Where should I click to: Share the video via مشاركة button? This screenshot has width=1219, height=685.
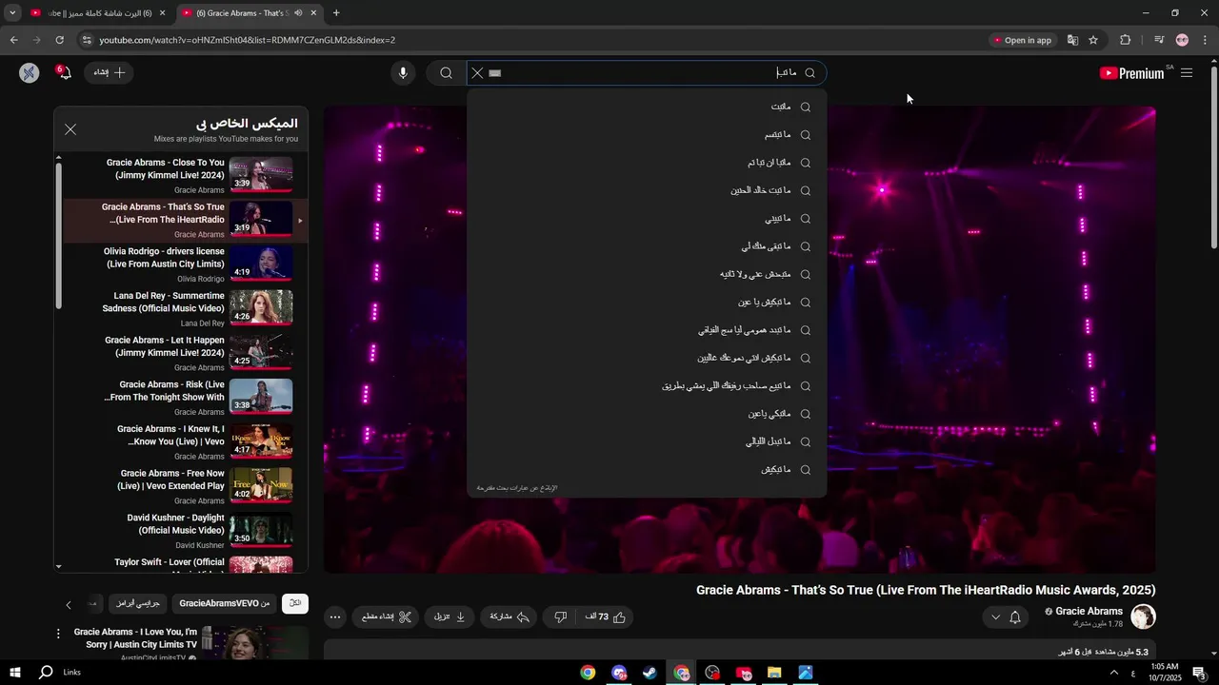(x=509, y=617)
